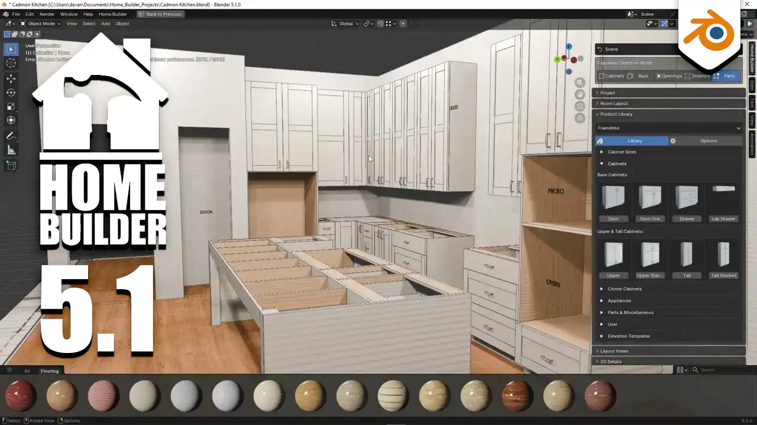The image size is (757, 425).
Task: Open the Object Mode dropdown
Action: click(39, 24)
